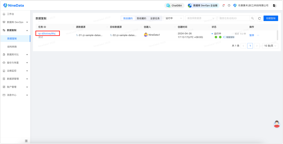Viewport: 283px width, 144px height.
Task: Select the 我创建的 filter tab
Action: (x=128, y=18)
